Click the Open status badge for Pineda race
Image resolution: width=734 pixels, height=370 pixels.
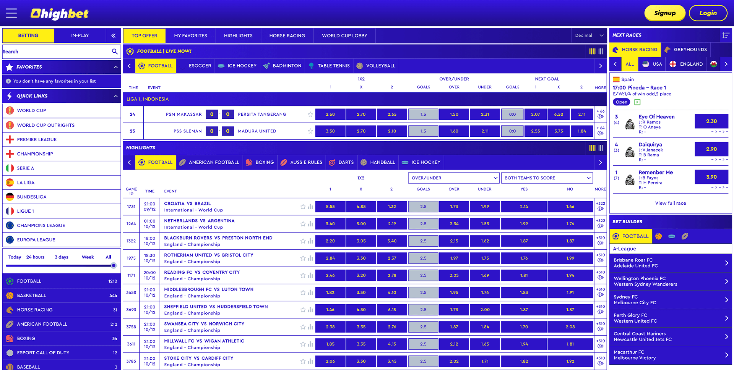click(x=621, y=102)
